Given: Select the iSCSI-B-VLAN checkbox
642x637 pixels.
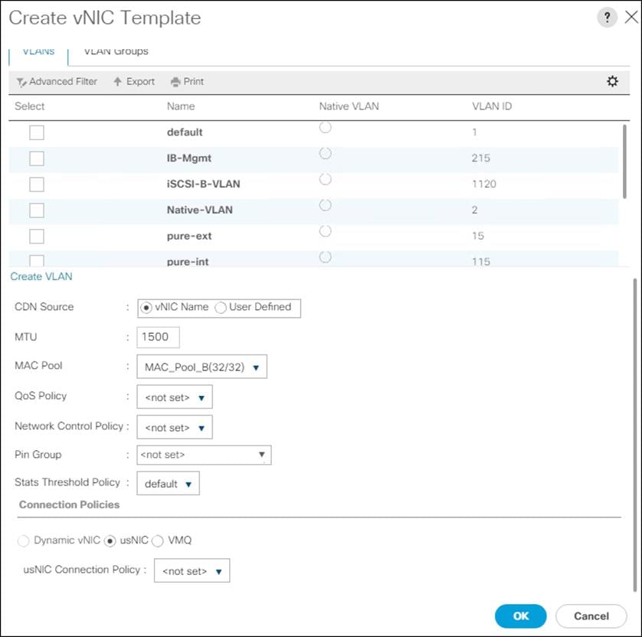Looking at the screenshot, I should tap(37, 185).
